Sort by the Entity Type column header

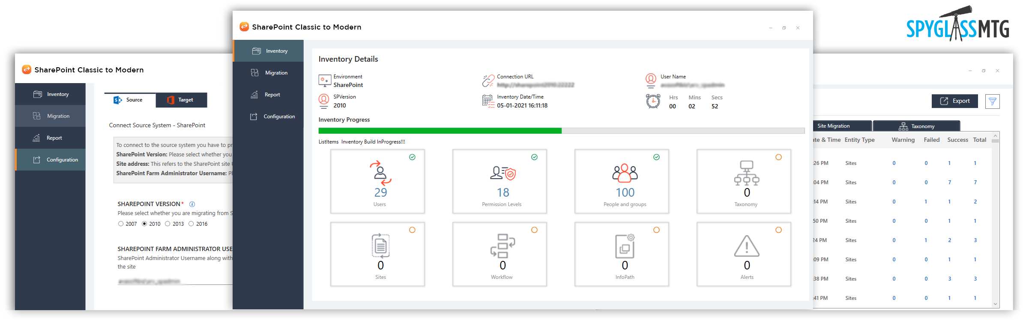pyautogui.click(x=859, y=140)
